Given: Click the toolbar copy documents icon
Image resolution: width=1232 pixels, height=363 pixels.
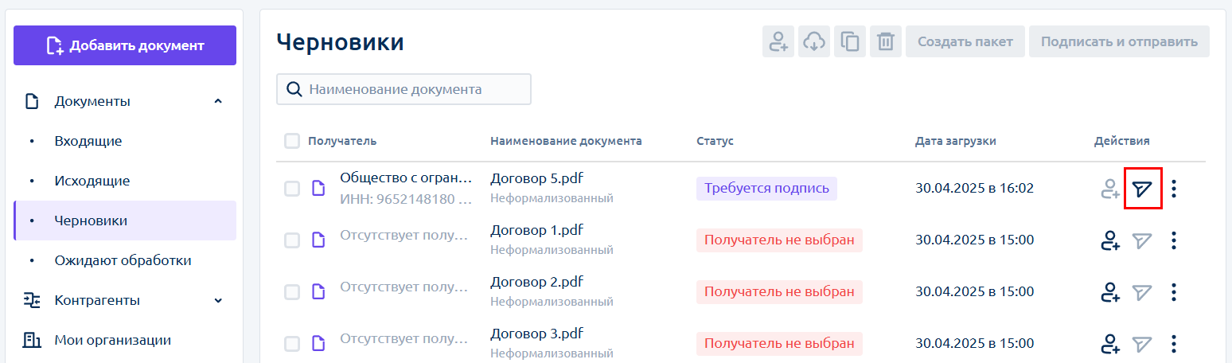Looking at the screenshot, I should click(850, 41).
